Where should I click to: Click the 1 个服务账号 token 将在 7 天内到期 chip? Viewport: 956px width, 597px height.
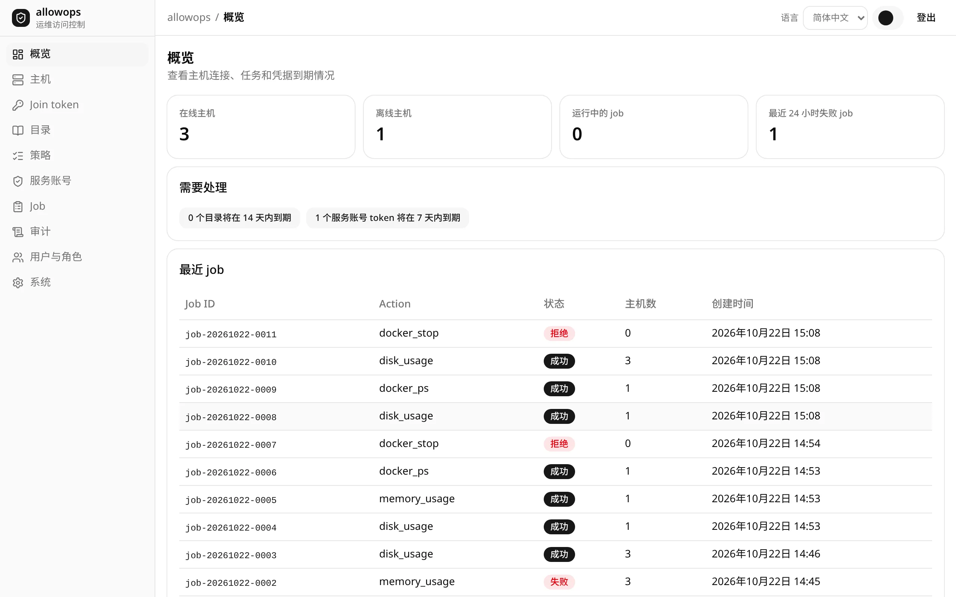[387, 218]
